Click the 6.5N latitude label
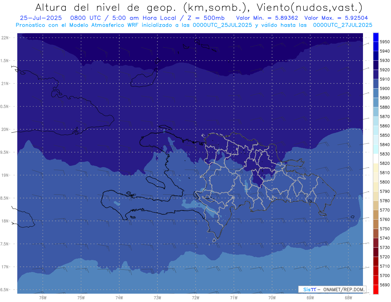The image size is (391, 302). (5, 290)
